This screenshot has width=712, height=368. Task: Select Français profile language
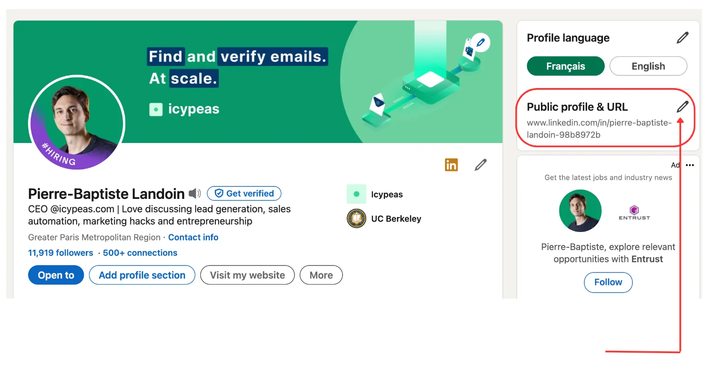566,66
